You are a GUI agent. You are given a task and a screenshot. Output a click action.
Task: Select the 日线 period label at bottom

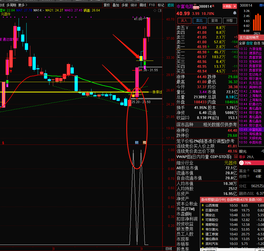pyautogui.click(x=169, y=249)
